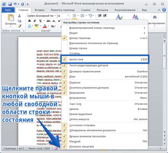Click the text highlight color icon
168x153 pixels.
(37, 26)
